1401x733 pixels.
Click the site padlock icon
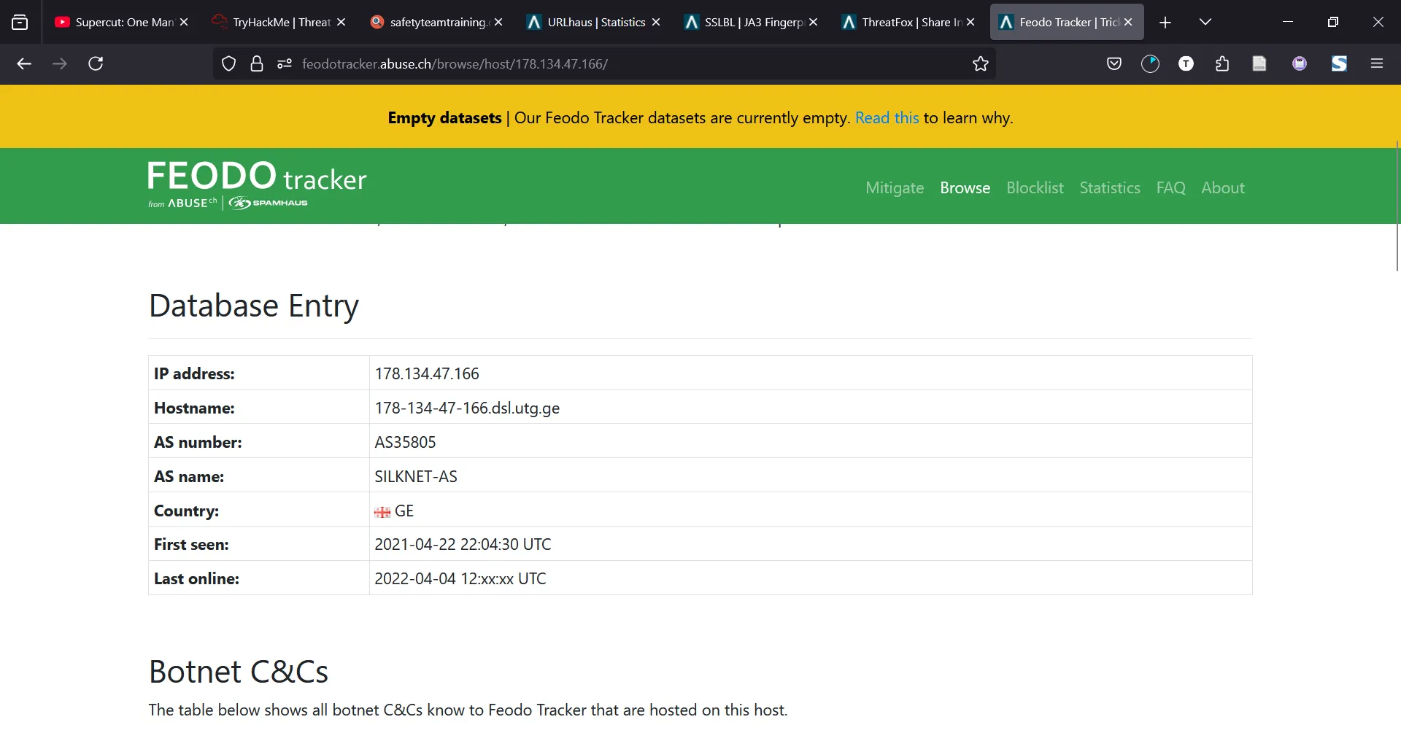[x=256, y=63]
